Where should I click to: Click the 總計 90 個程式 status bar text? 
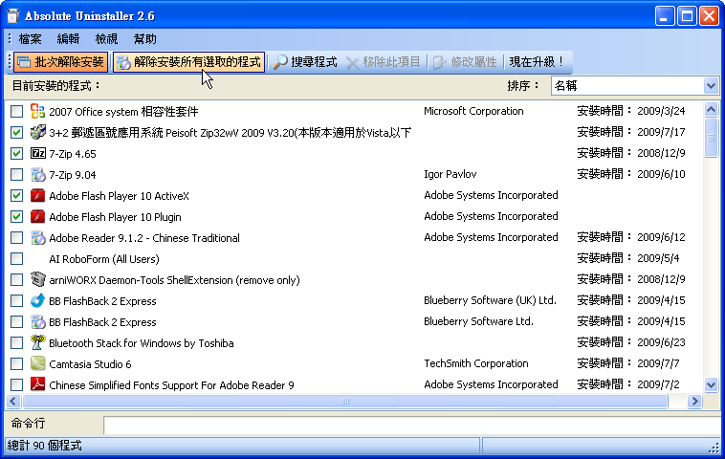click(44, 446)
